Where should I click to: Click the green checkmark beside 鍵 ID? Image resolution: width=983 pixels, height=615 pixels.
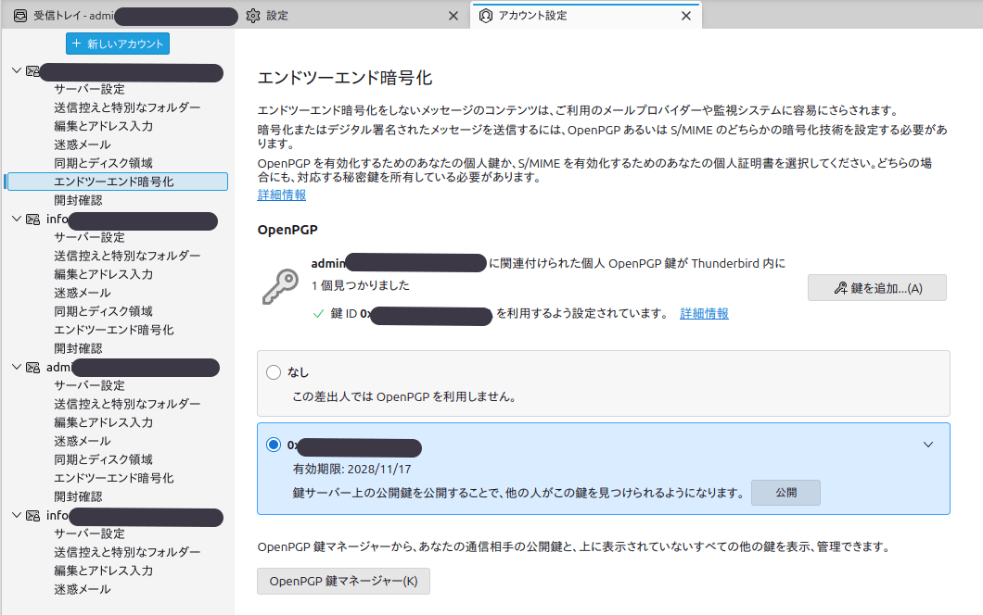click(x=318, y=314)
